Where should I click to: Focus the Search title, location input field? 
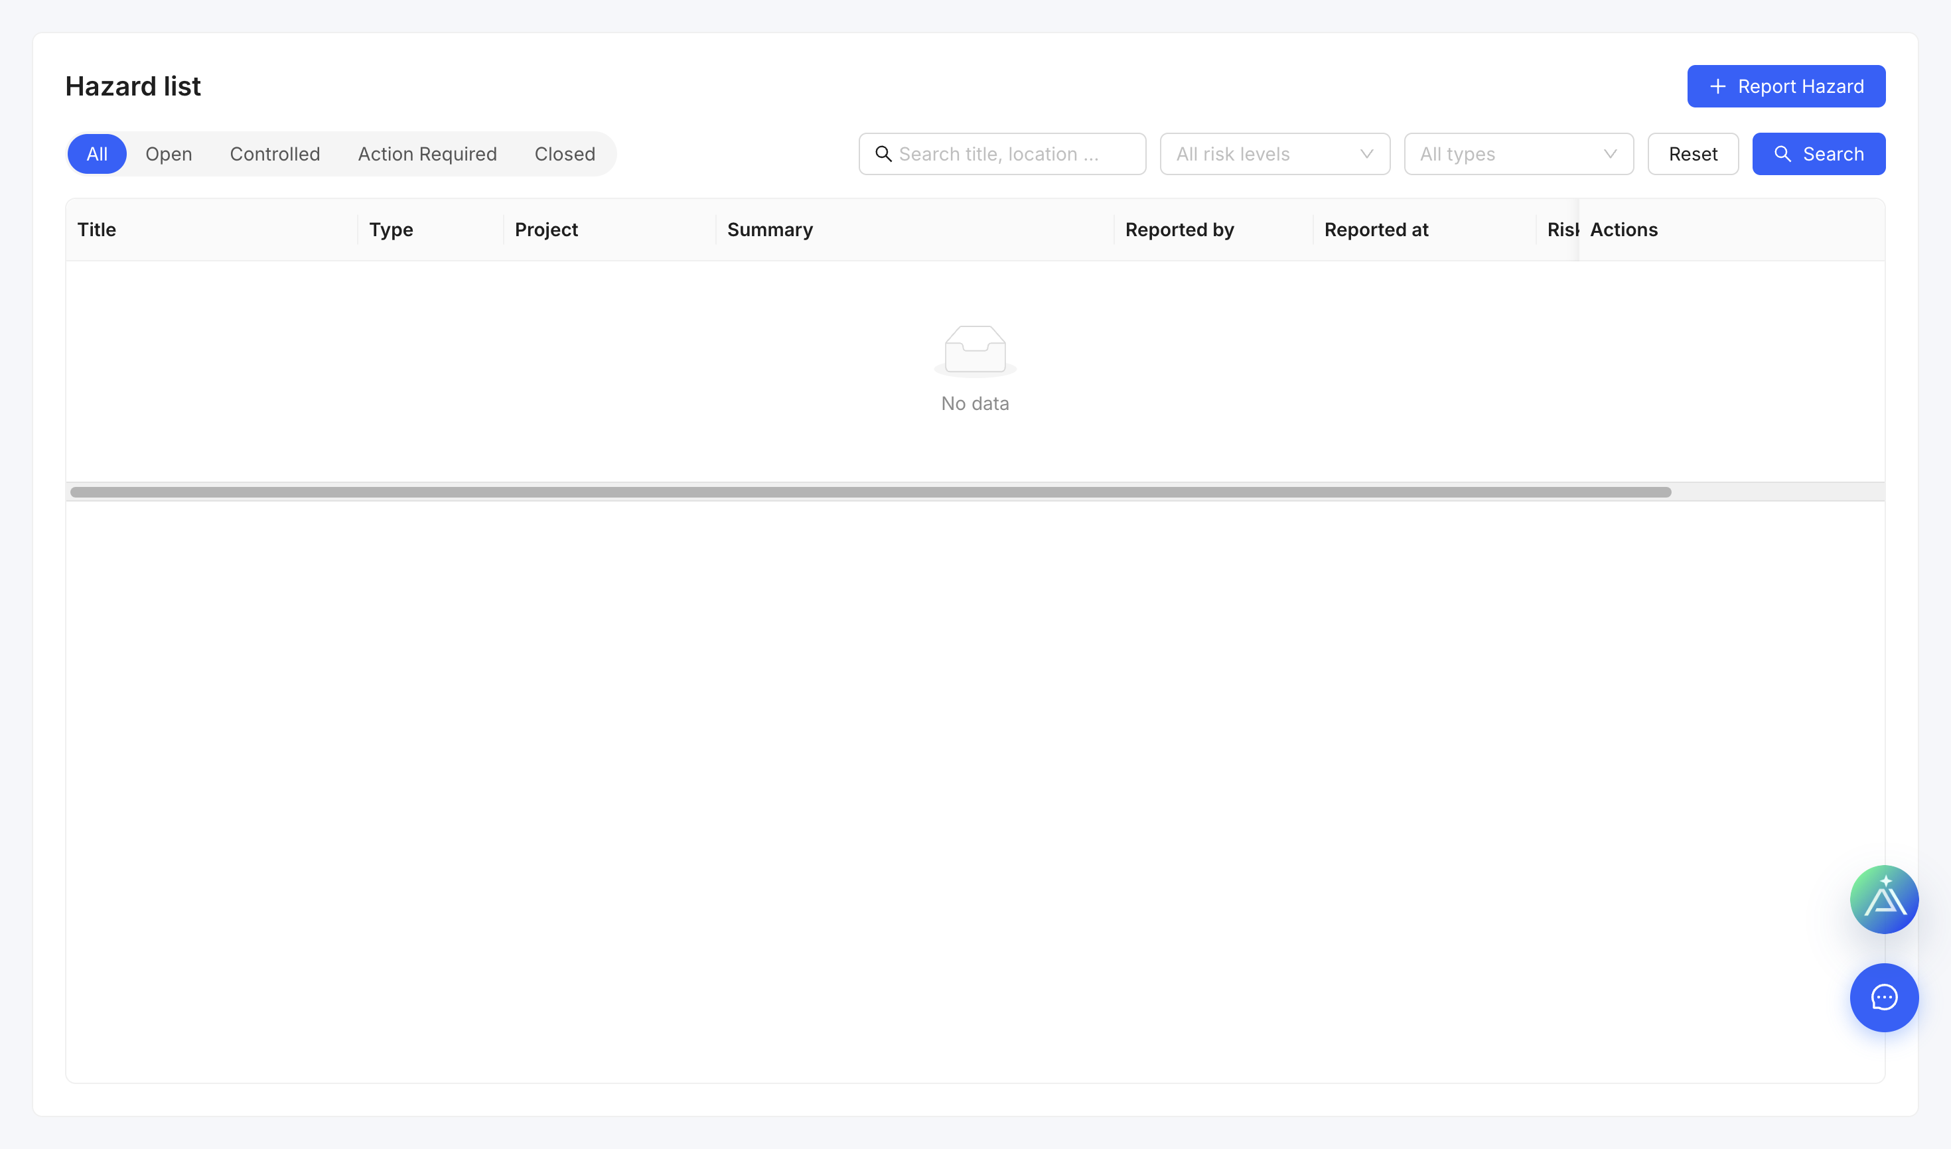[x=1001, y=154]
